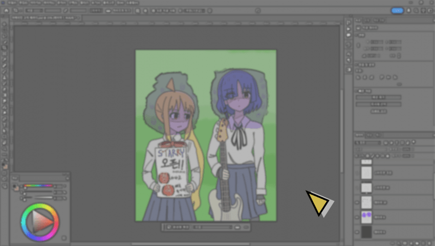Click the canvas vertical scrollbar
The image size is (435, 246).
[341, 128]
